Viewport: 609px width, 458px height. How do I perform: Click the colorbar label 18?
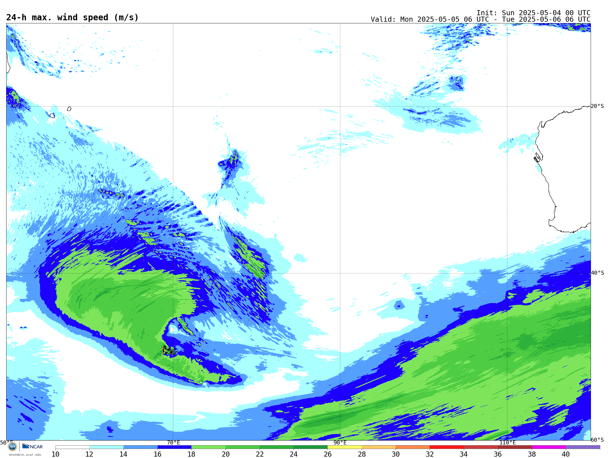pyautogui.click(x=191, y=454)
